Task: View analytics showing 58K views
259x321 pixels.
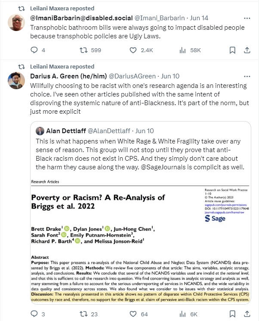Action: (182, 50)
